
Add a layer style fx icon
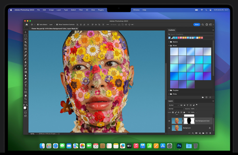pos(193,133)
